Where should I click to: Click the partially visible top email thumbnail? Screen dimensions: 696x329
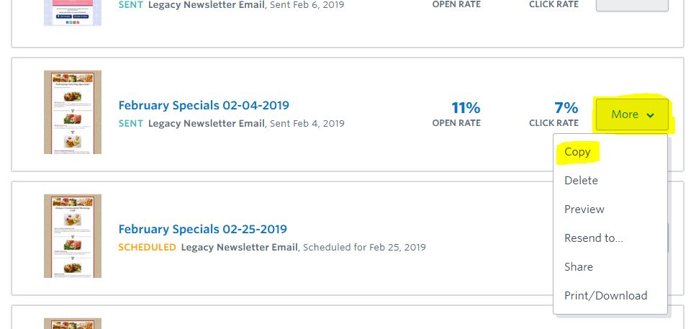[x=73, y=12]
